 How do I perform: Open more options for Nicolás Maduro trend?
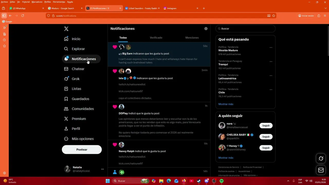coord(271,48)
